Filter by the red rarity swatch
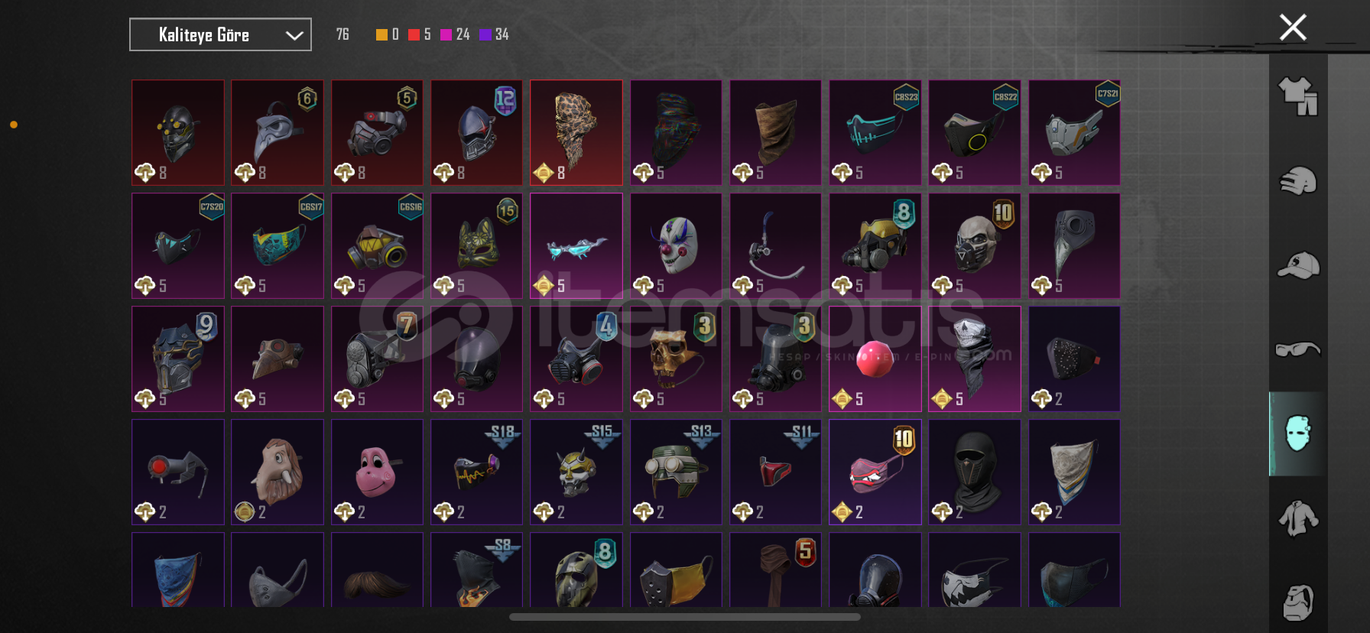 (414, 34)
